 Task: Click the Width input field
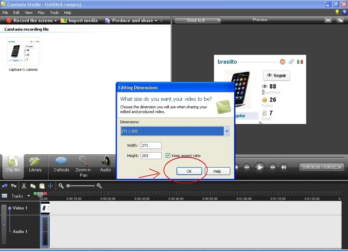pos(151,145)
